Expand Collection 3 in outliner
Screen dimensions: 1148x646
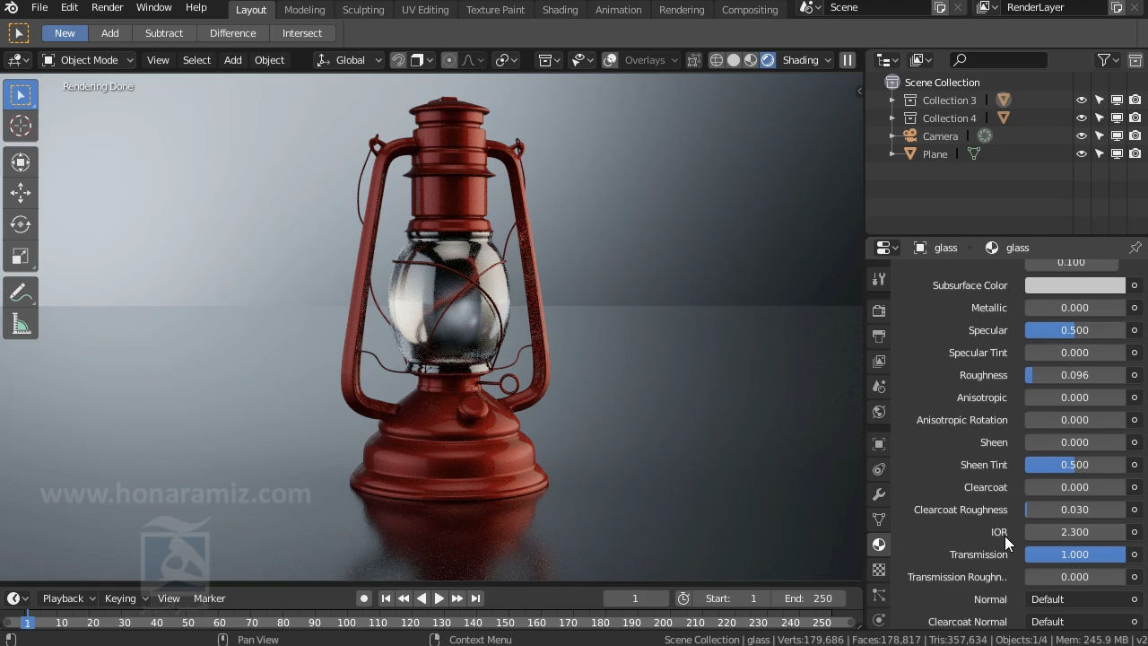tap(892, 100)
